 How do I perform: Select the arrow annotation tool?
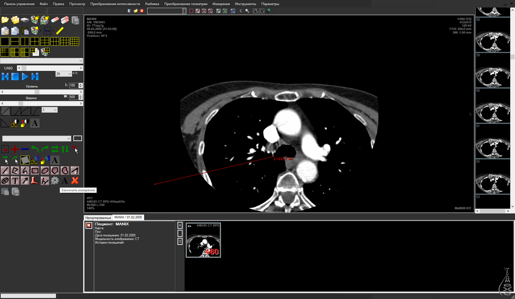25,181
